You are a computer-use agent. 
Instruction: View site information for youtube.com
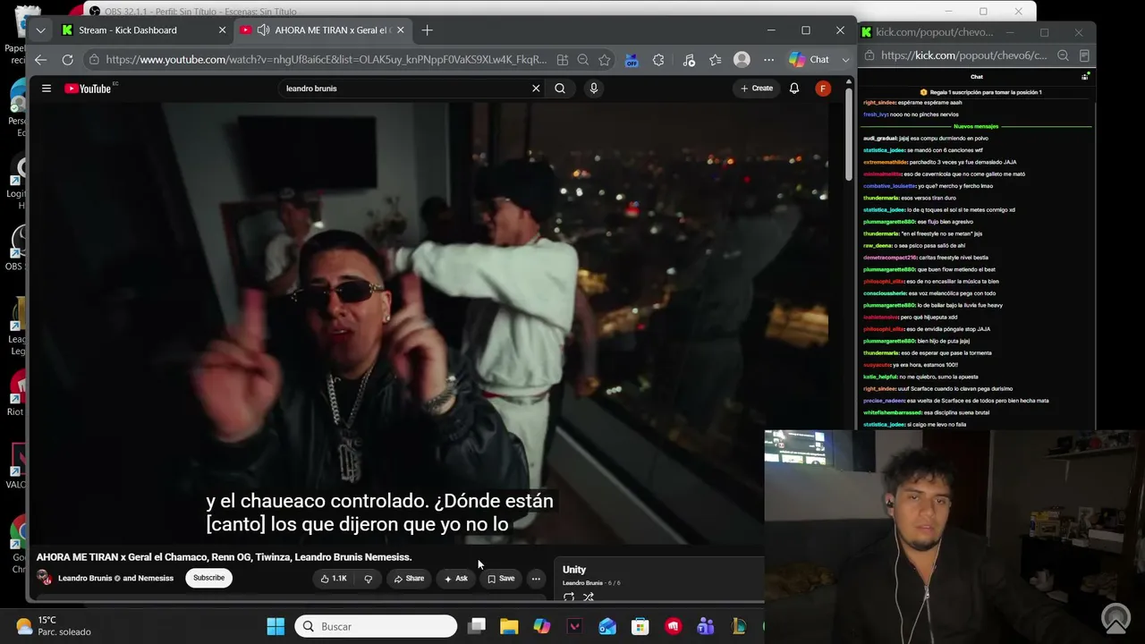94,60
